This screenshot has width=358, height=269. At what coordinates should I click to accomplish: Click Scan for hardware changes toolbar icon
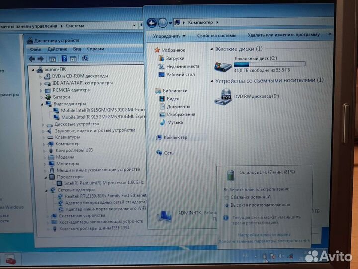[85, 58]
